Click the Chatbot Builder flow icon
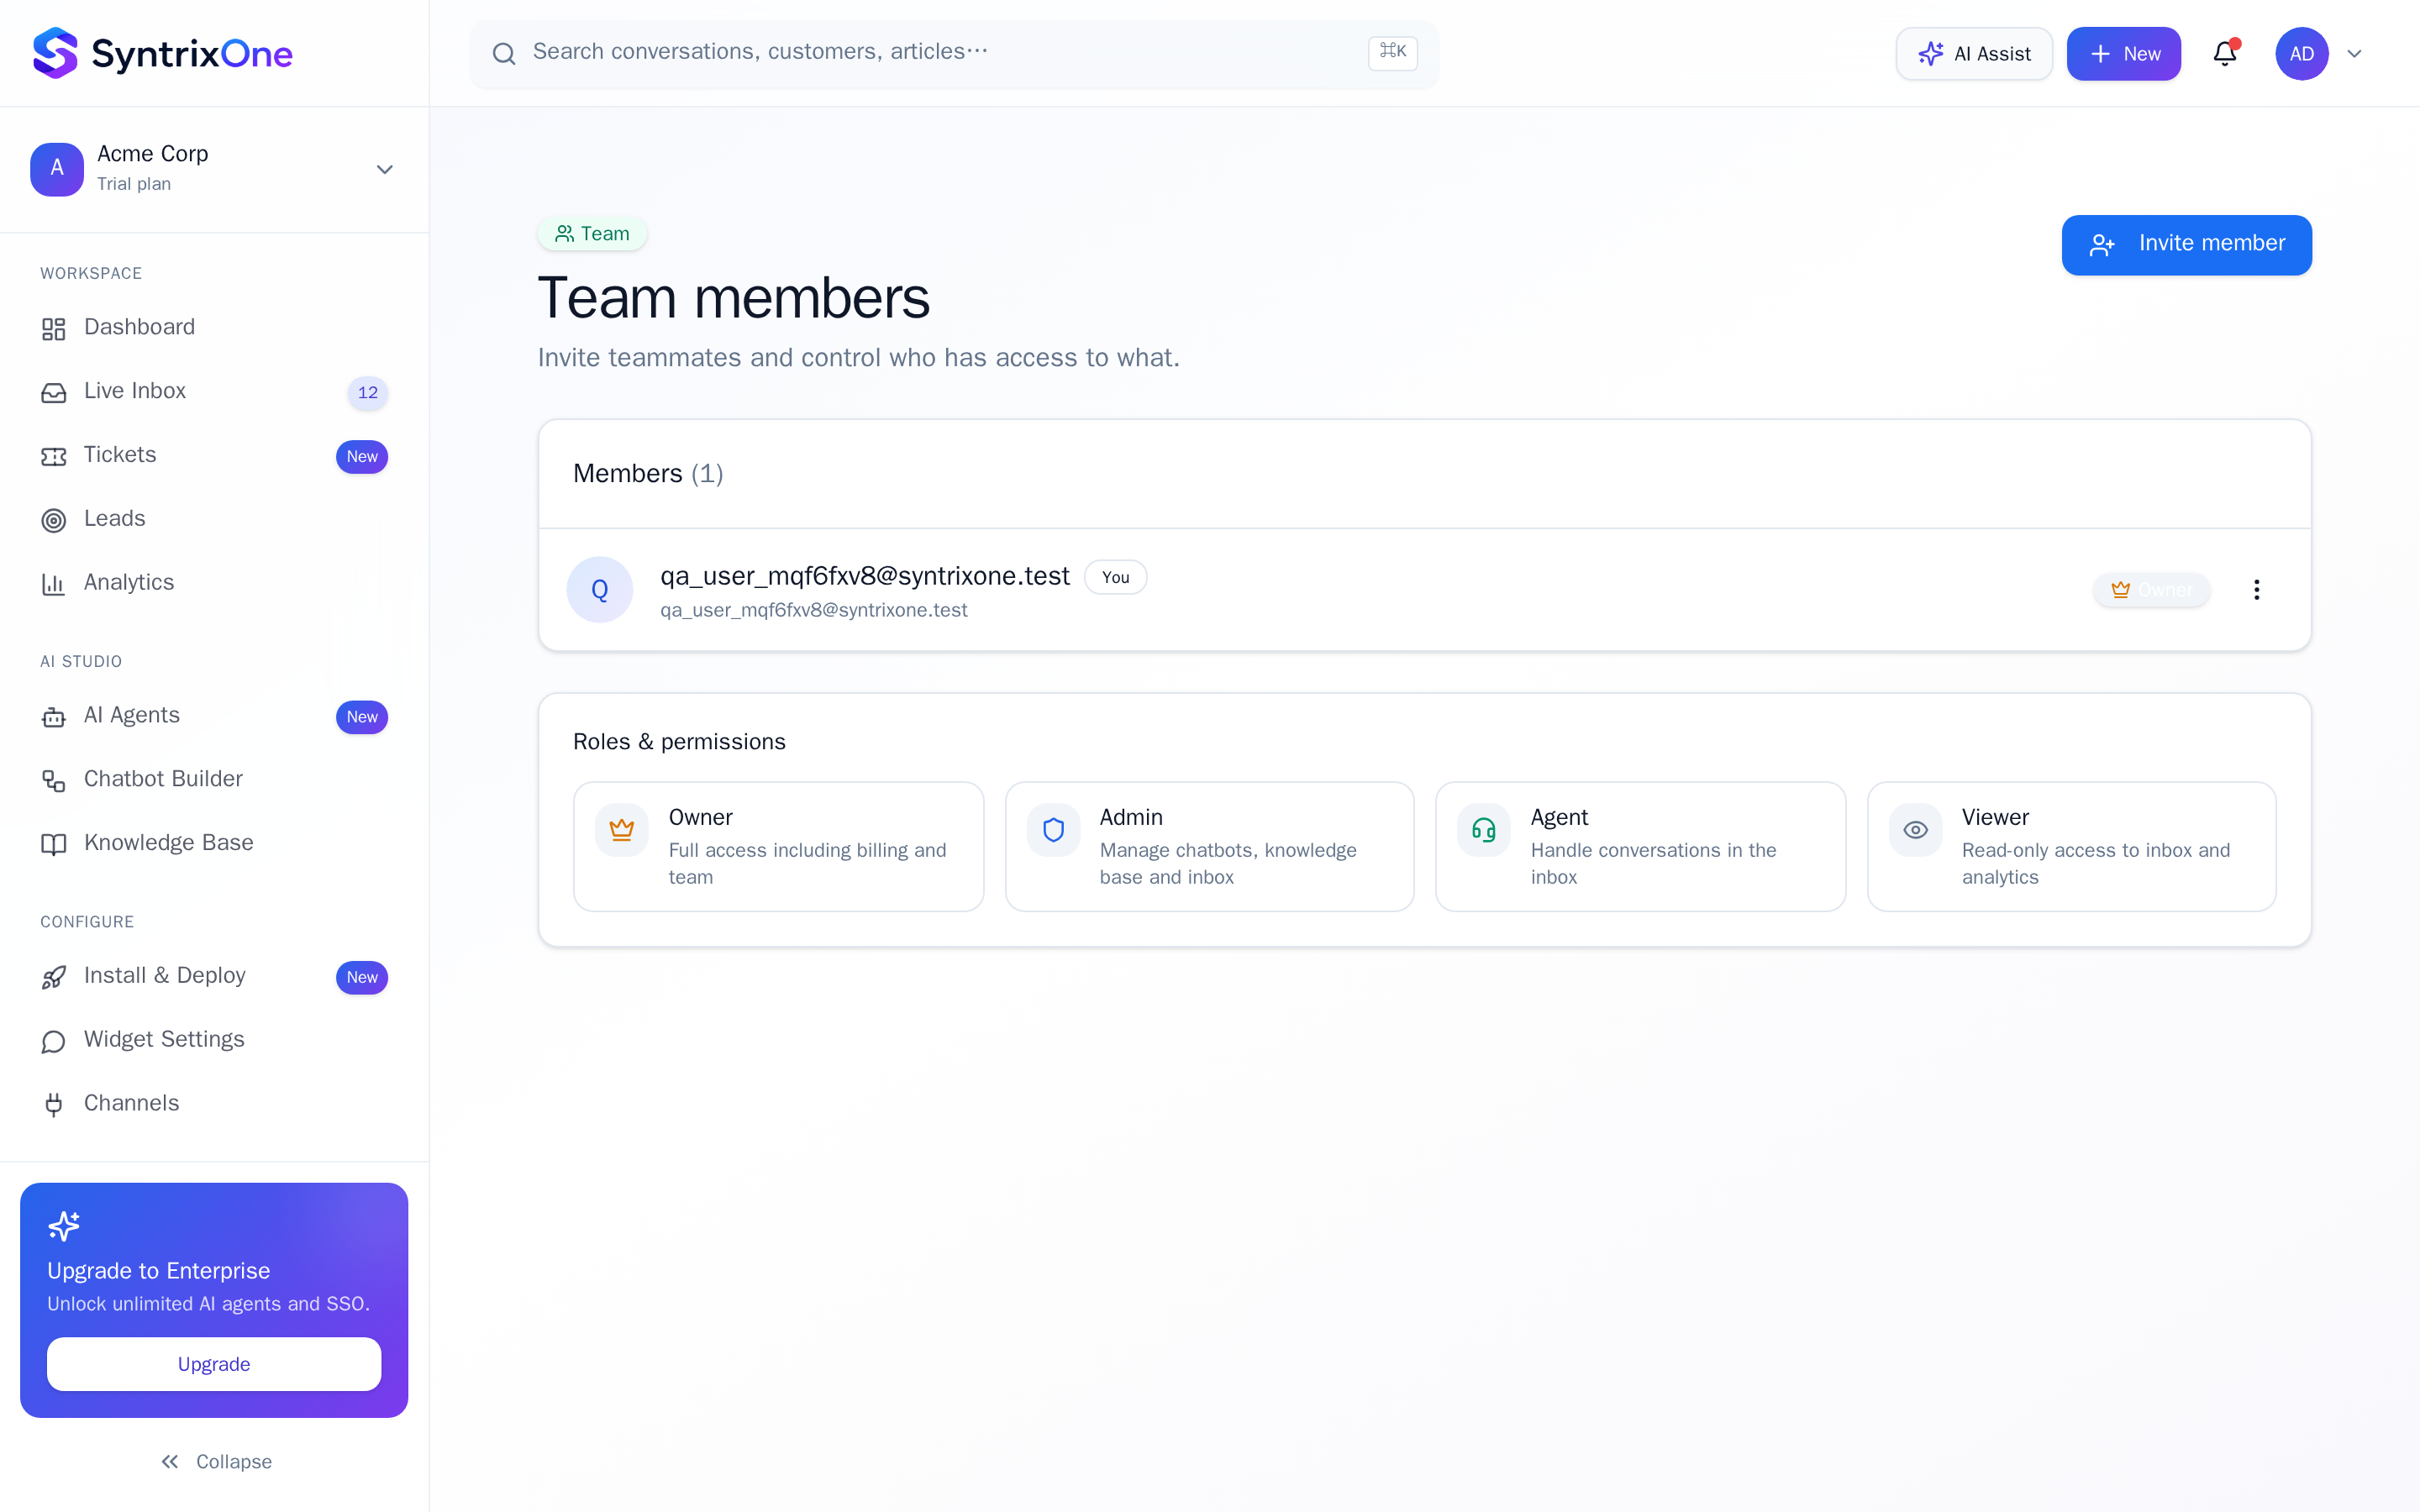 pos(54,780)
